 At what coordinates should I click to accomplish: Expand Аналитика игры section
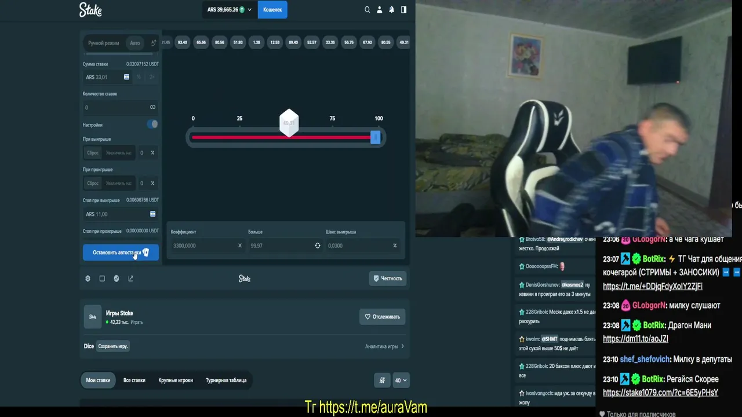coord(384,346)
